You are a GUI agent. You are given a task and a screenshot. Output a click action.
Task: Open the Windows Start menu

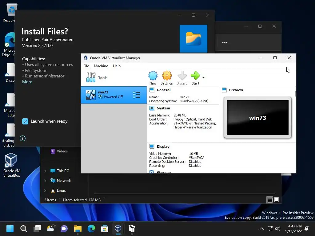click(10, 229)
